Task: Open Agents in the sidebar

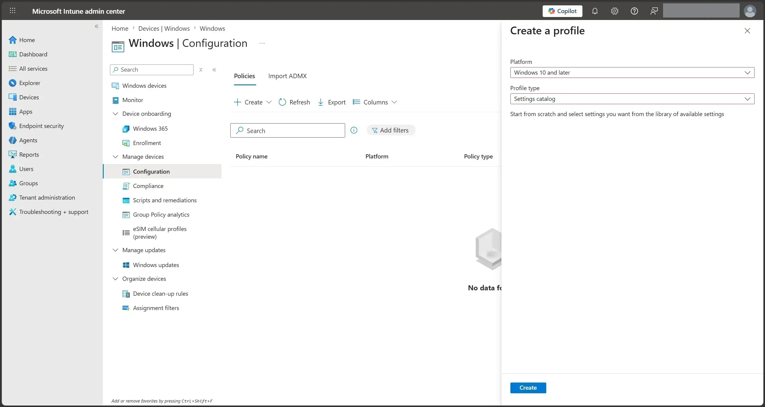Action: (x=28, y=140)
